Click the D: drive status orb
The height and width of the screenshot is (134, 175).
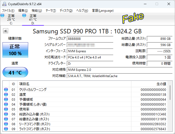pos(24,16)
